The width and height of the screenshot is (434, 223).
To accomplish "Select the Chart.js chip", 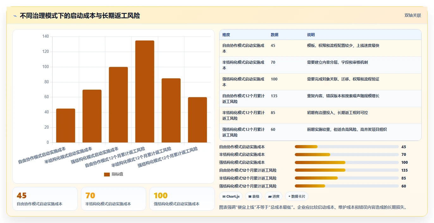I will 231,196.
